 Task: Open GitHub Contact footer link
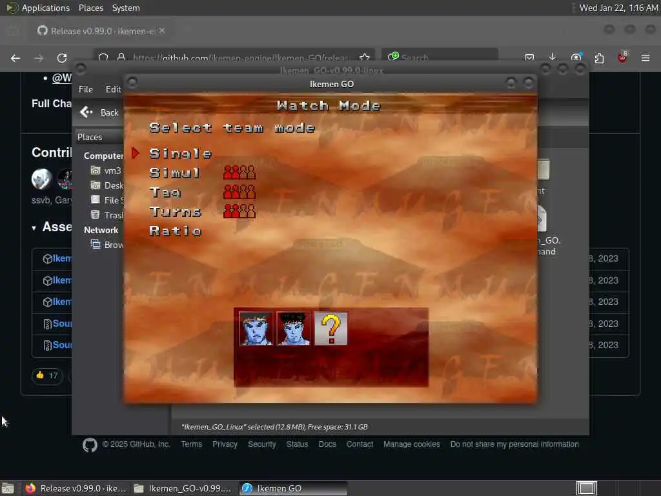[x=360, y=444]
